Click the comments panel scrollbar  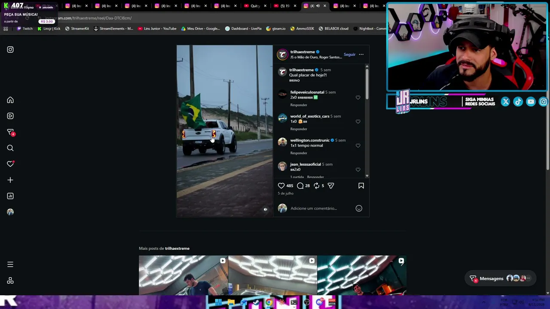pyautogui.click(x=367, y=84)
